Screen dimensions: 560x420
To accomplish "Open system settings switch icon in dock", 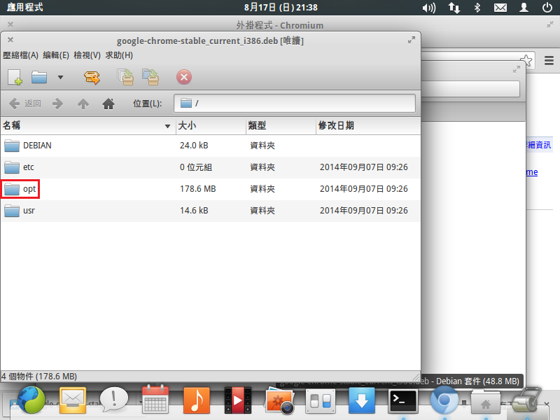I will pos(321,400).
